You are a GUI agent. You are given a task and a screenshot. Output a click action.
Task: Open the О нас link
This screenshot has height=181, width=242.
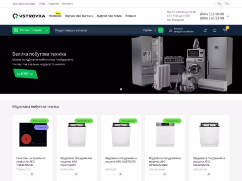click(42, 4)
